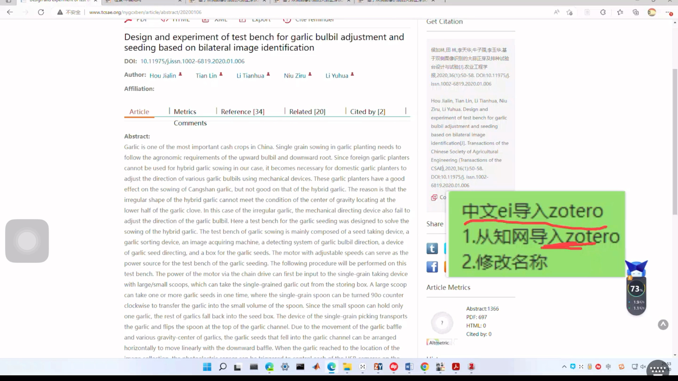Image resolution: width=678 pixels, height=381 pixels.
Task: Open the collections icon in browser toolbar
Action: coord(636,12)
